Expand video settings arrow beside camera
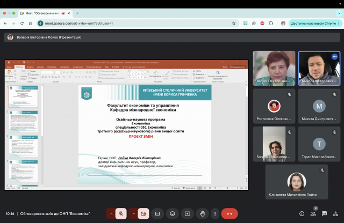 tap(133, 213)
